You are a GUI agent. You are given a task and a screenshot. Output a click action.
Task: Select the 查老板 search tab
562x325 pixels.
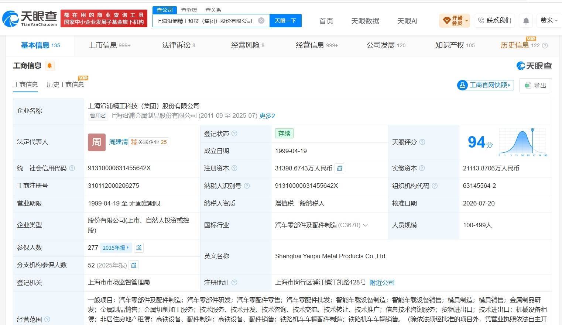pos(189,10)
